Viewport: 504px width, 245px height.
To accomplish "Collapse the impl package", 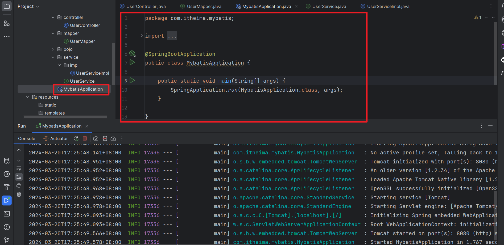I will [x=59, y=65].
